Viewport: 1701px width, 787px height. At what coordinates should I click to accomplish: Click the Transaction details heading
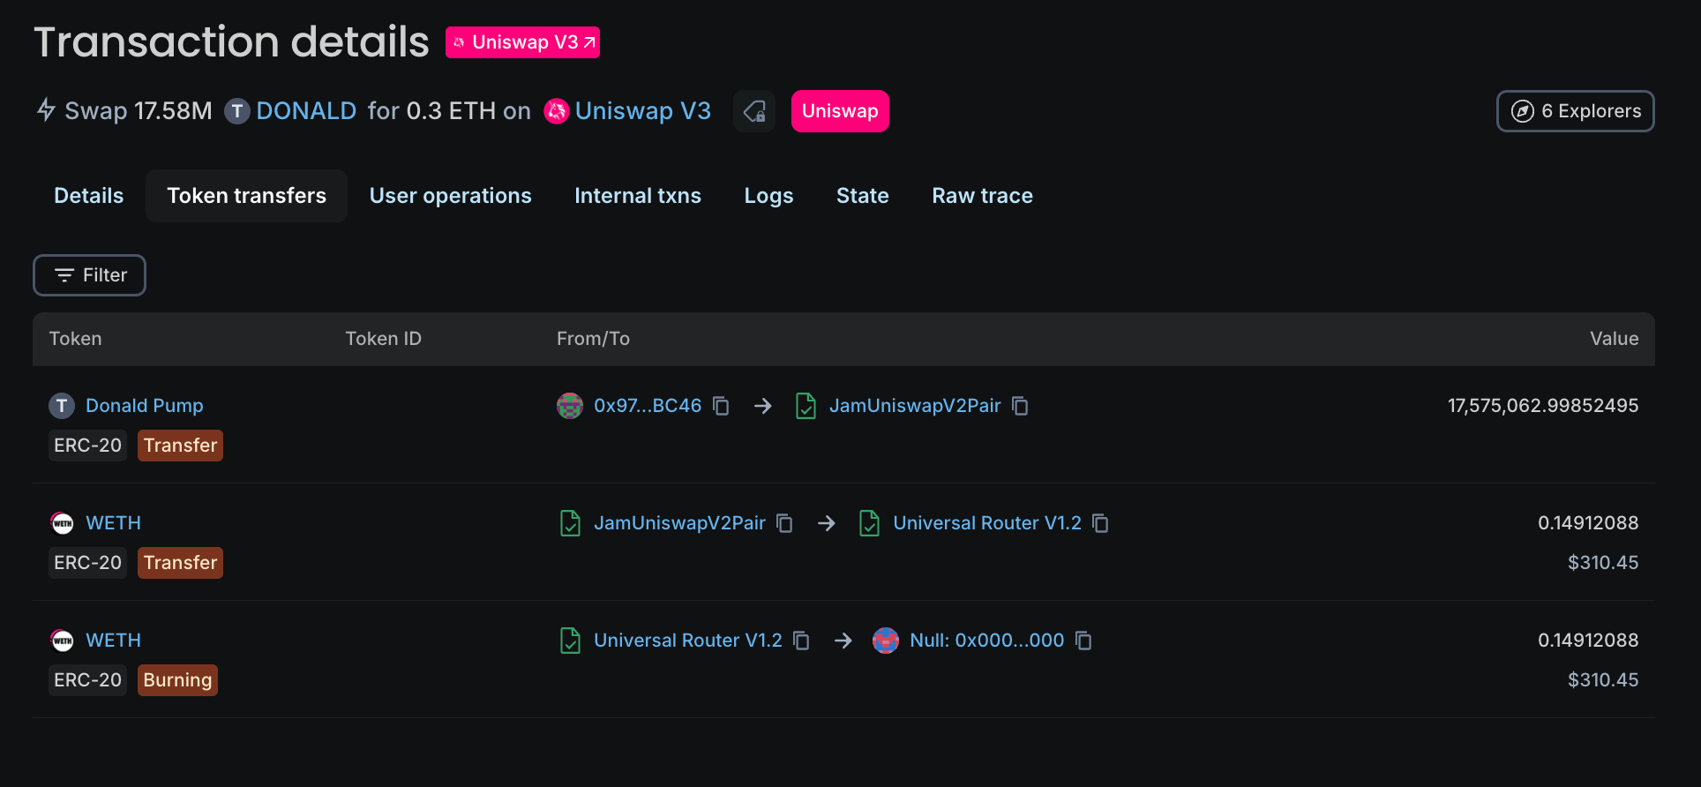pos(231,41)
